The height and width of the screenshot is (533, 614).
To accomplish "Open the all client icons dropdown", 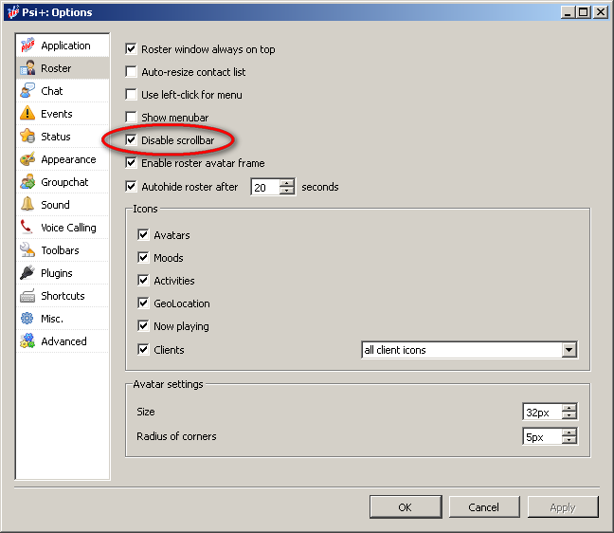I will point(569,350).
